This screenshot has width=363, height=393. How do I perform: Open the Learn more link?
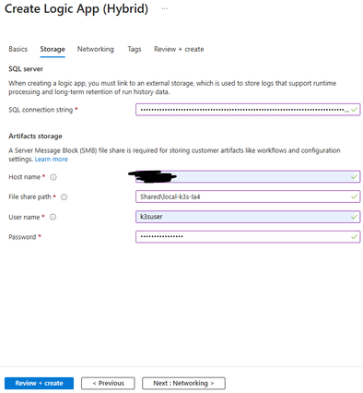[52, 160]
